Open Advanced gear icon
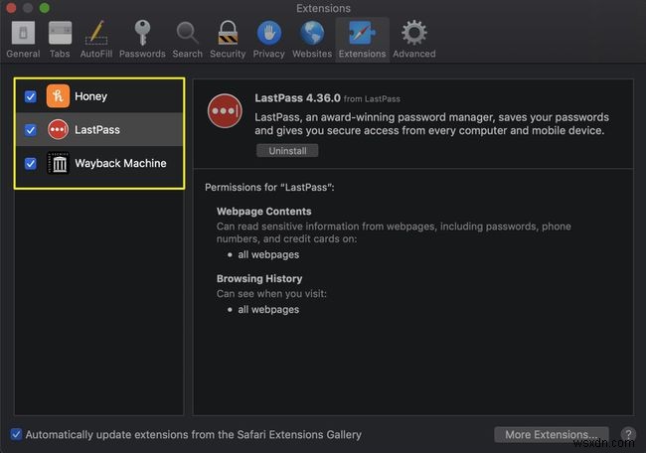This screenshot has height=453, width=646. (x=414, y=33)
